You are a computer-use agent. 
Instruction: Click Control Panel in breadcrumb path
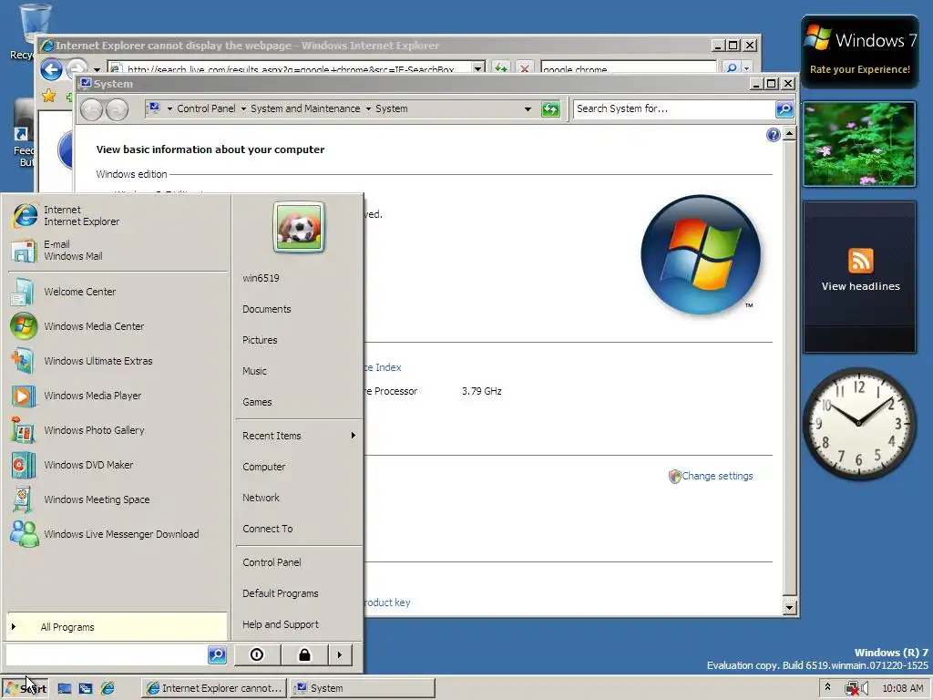point(206,109)
